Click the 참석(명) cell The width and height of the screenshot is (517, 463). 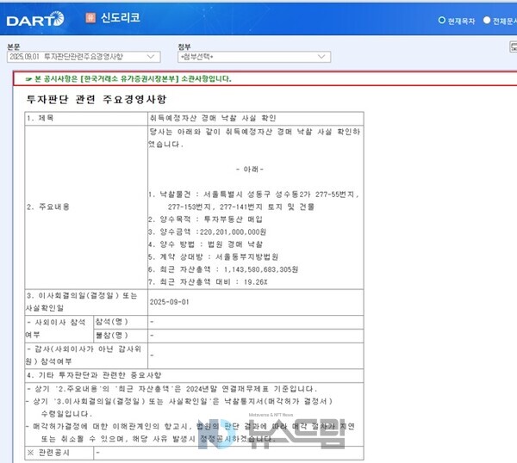pos(121,322)
